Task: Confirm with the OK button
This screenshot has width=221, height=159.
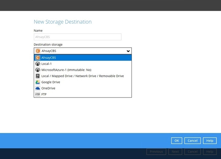Action: [x=176, y=141]
